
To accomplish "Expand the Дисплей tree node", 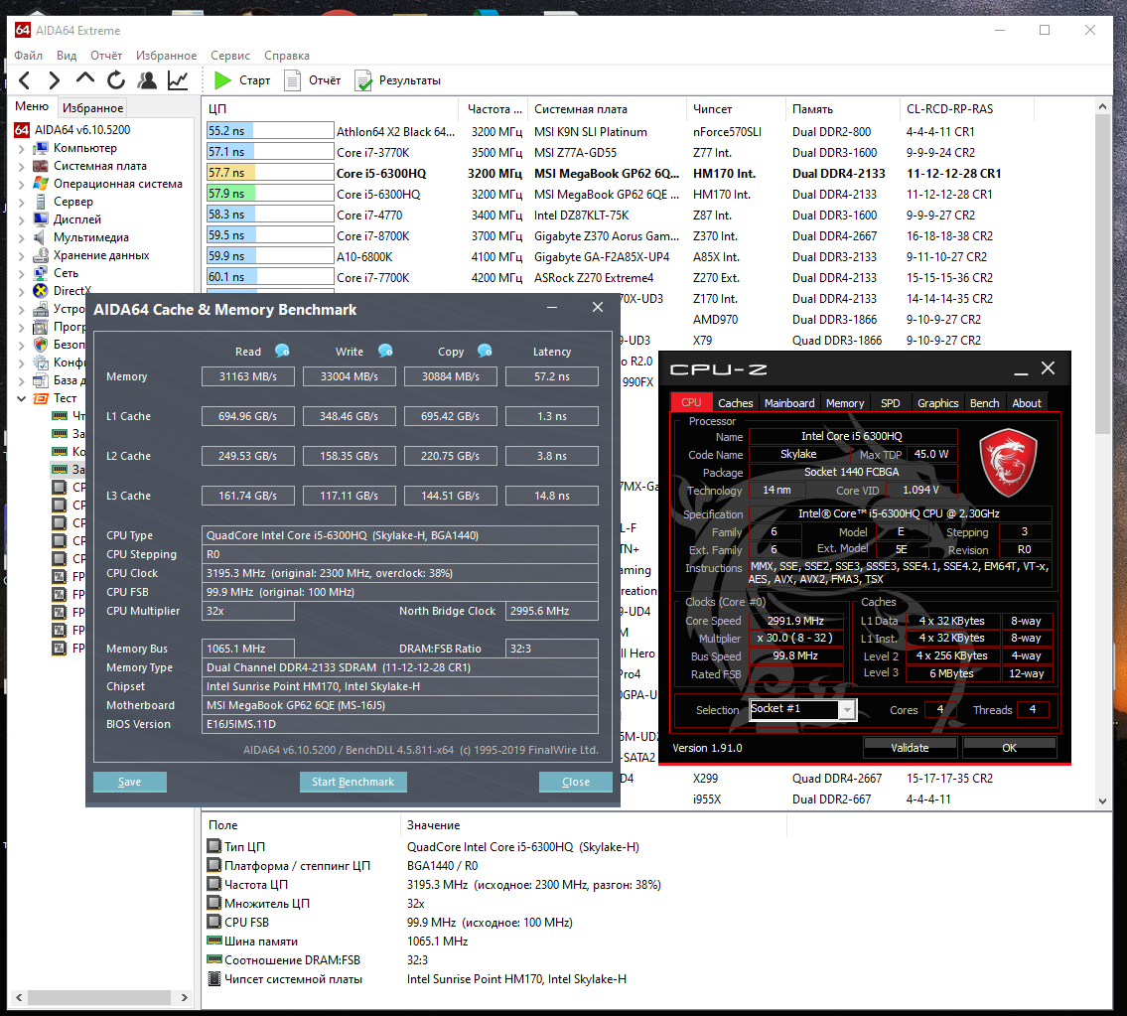I will coord(21,220).
